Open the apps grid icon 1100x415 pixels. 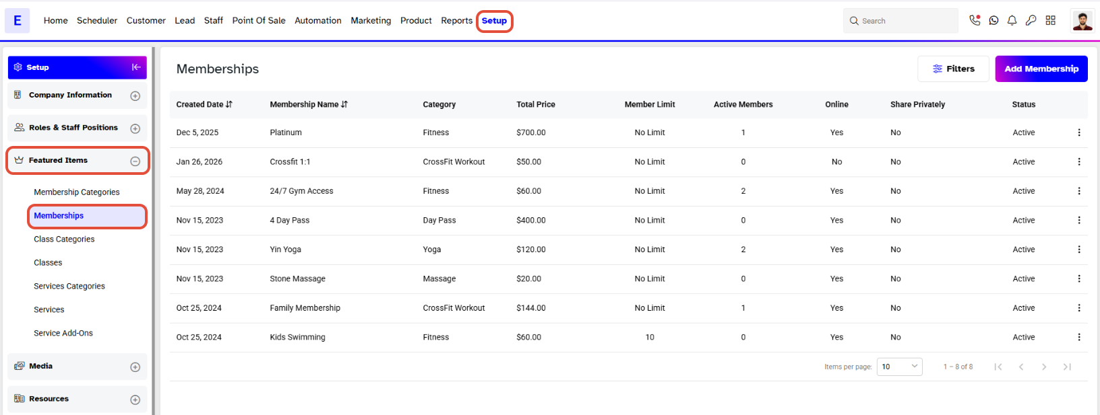(x=1050, y=21)
